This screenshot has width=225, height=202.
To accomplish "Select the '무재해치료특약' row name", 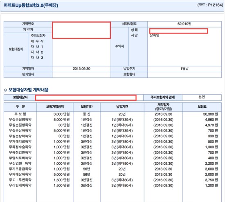I will pos(20,142).
